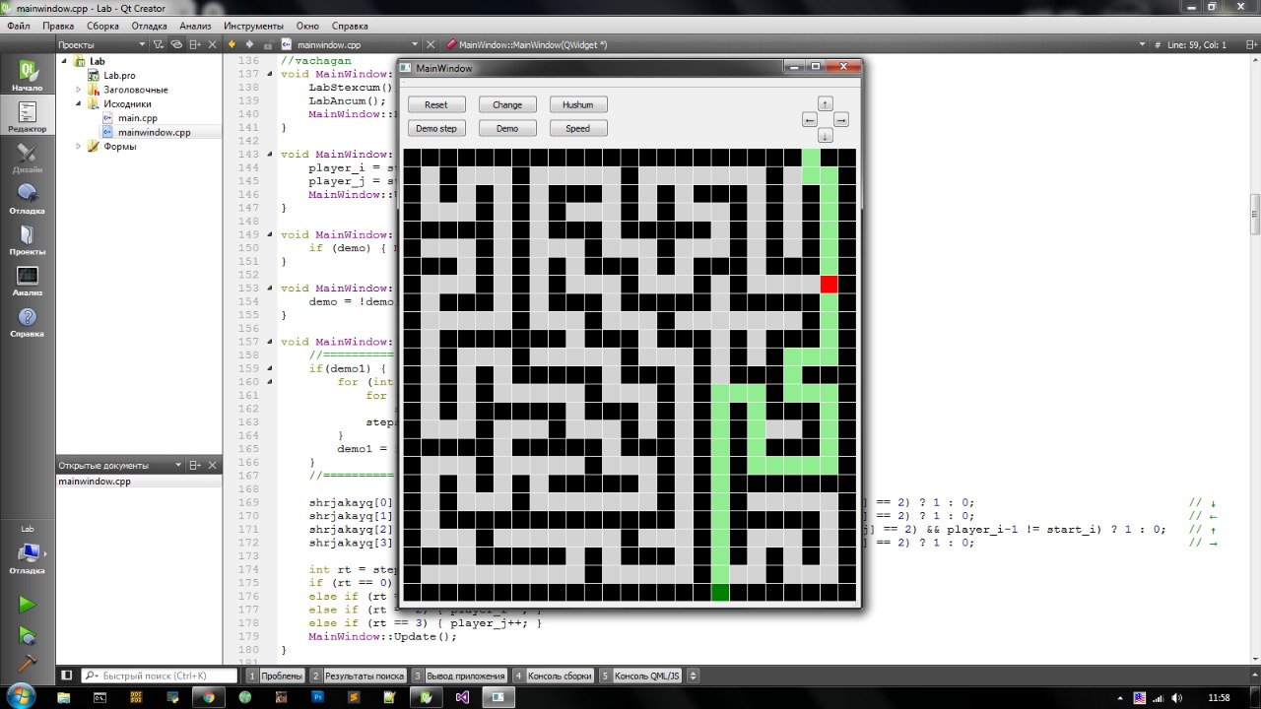Toggle editor synchronization link icon
Screen dimensions: 1261x709
coord(176,44)
